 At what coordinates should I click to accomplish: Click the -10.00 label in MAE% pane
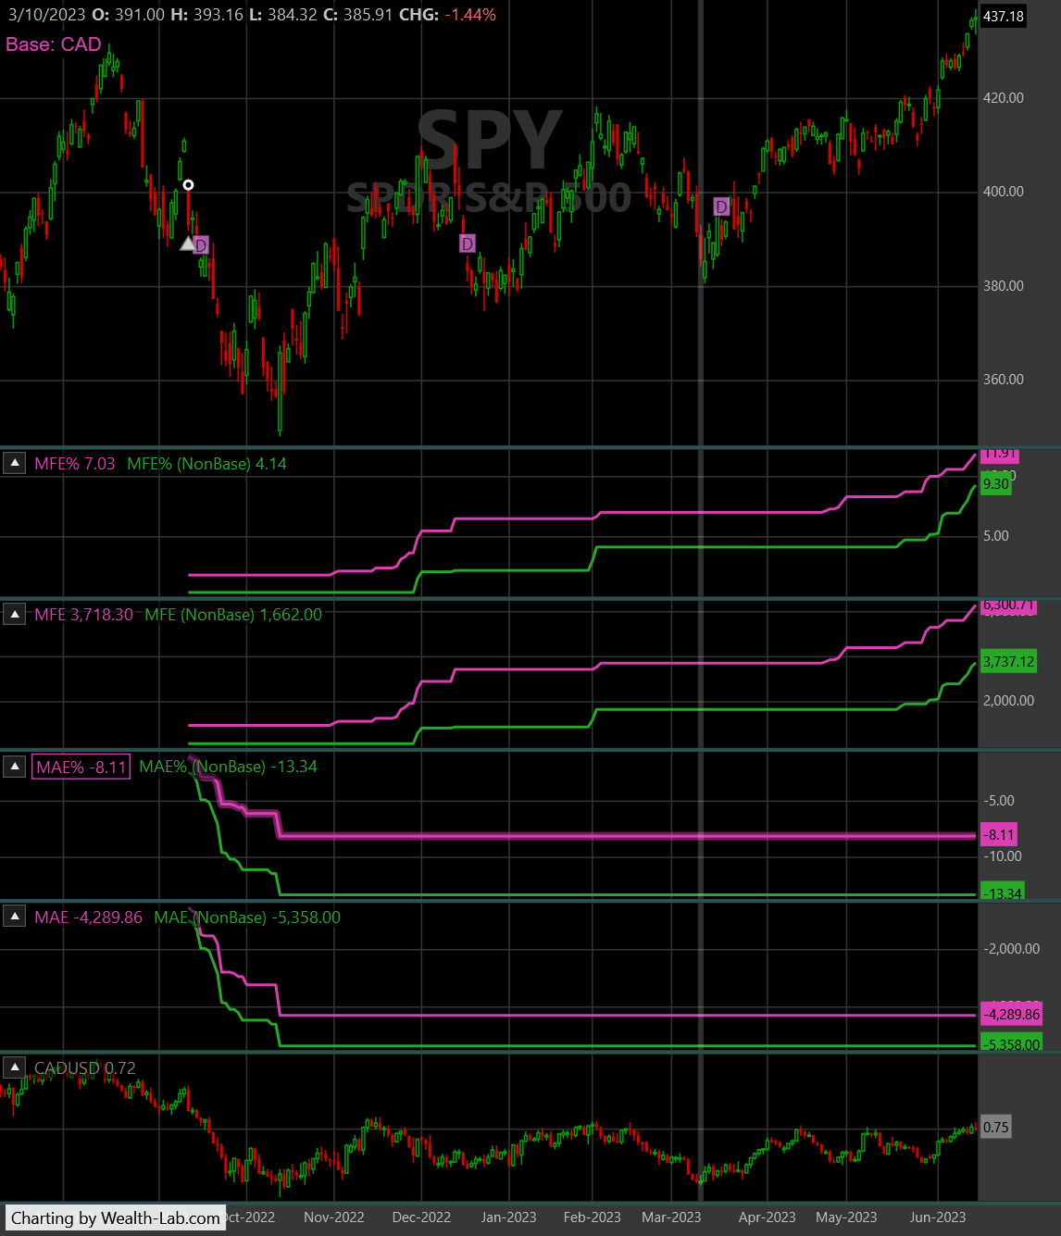(1002, 856)
